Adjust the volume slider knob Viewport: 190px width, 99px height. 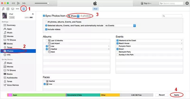48,3
